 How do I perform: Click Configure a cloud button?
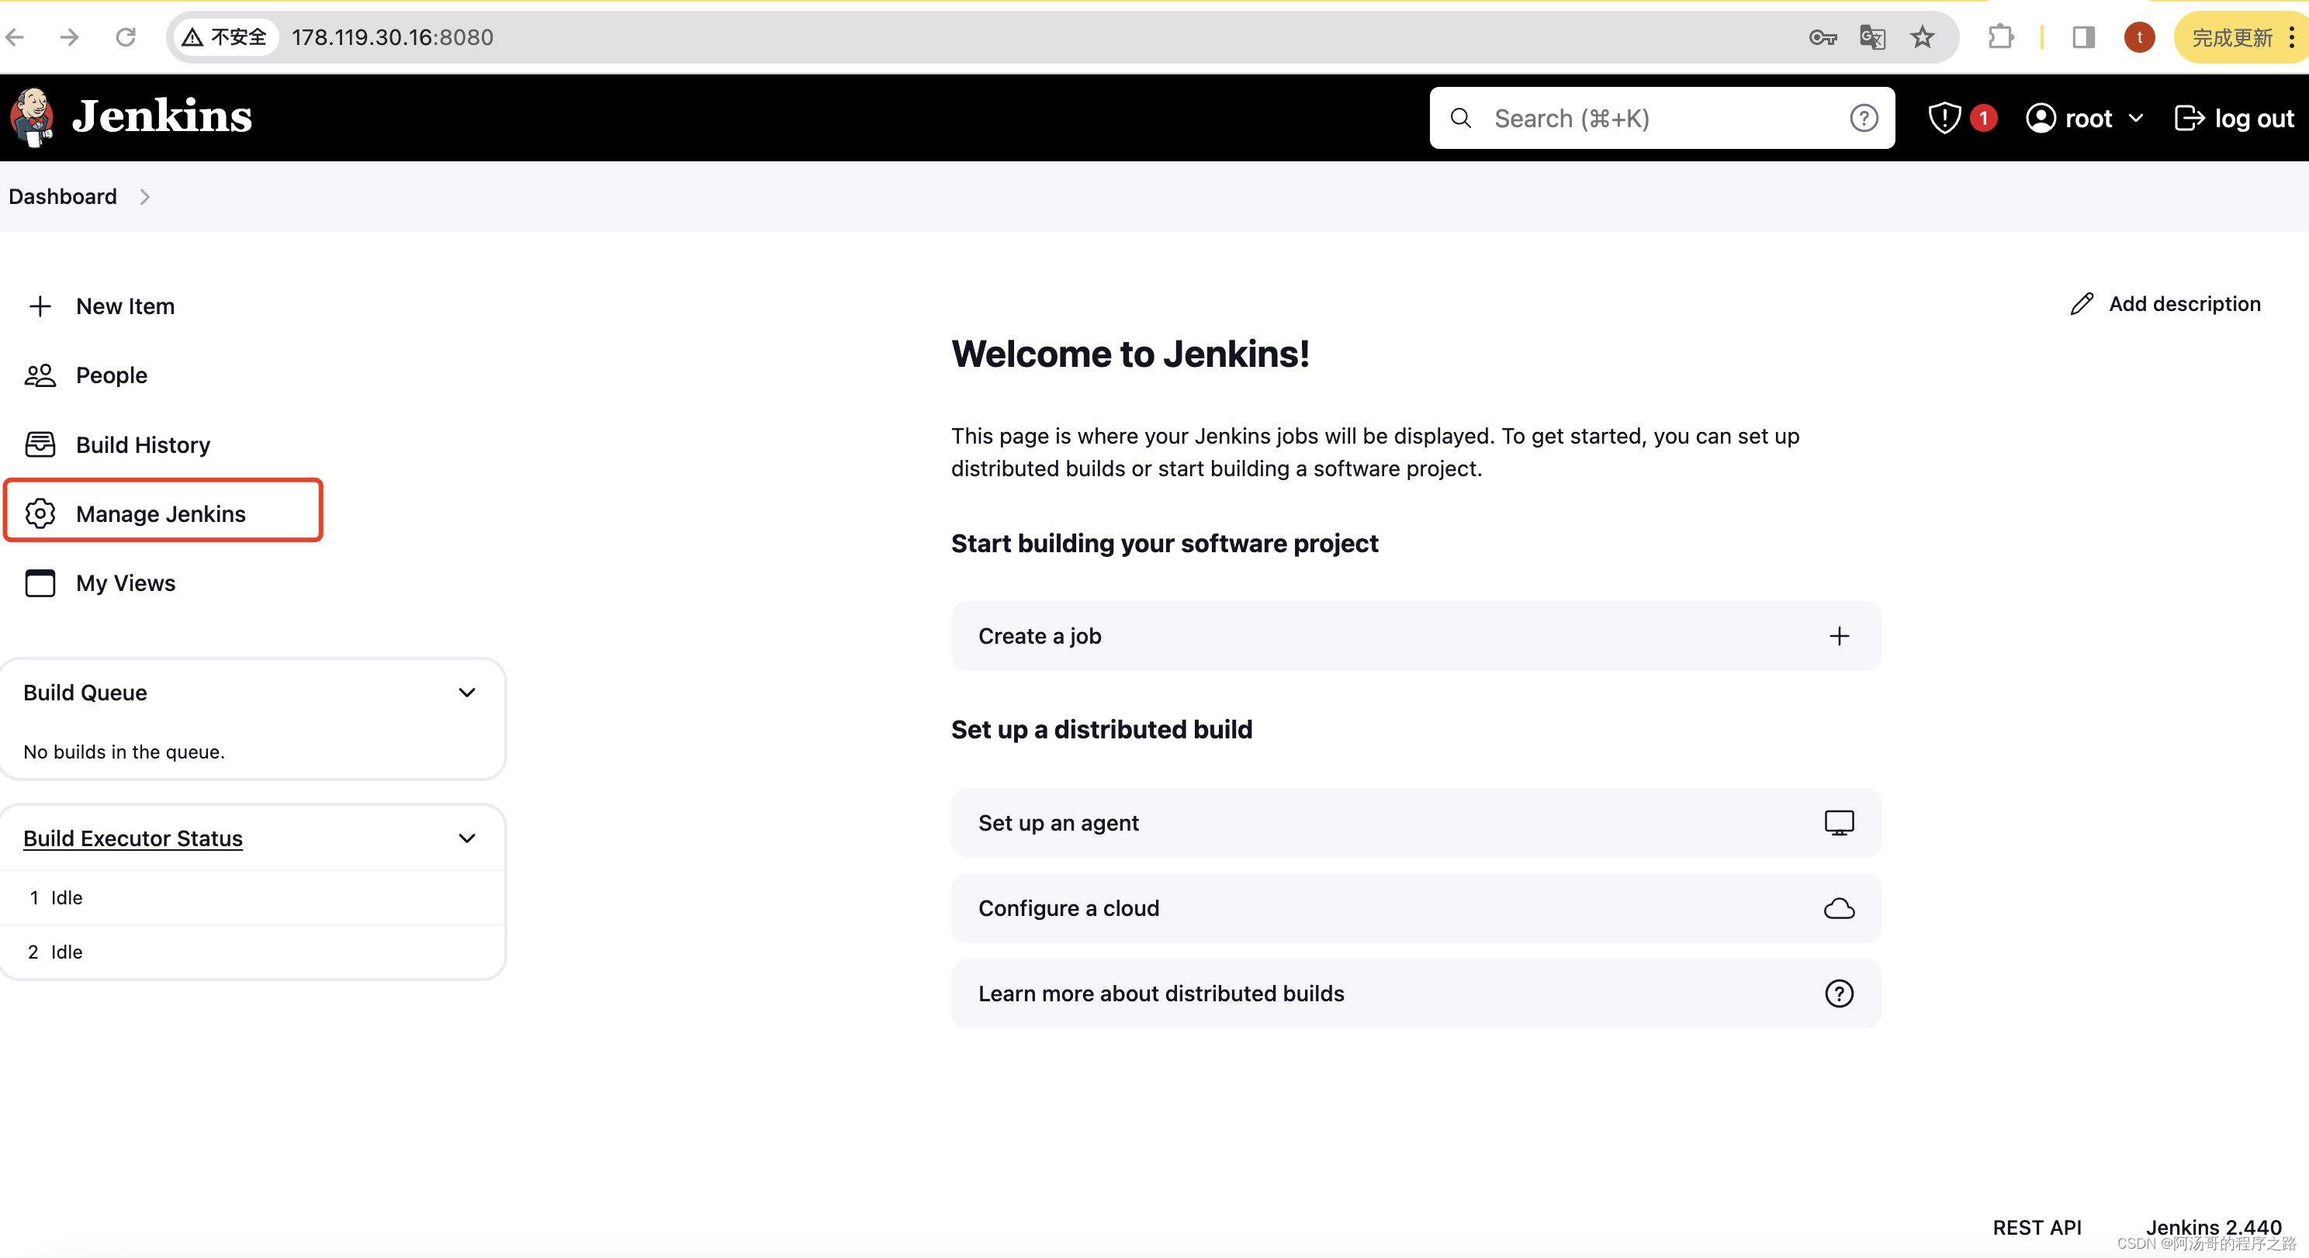pos(1415,908)
